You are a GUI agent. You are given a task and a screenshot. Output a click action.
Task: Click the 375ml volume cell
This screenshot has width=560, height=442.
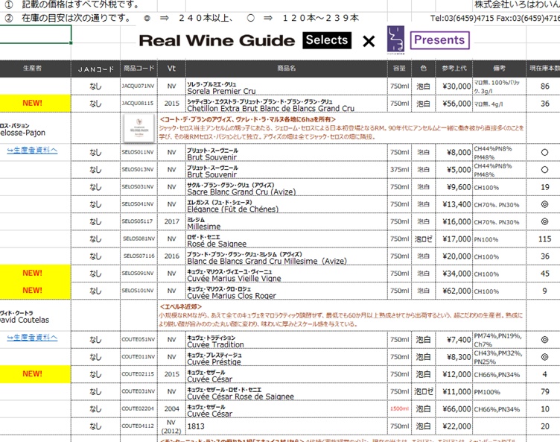click(399, 169)
